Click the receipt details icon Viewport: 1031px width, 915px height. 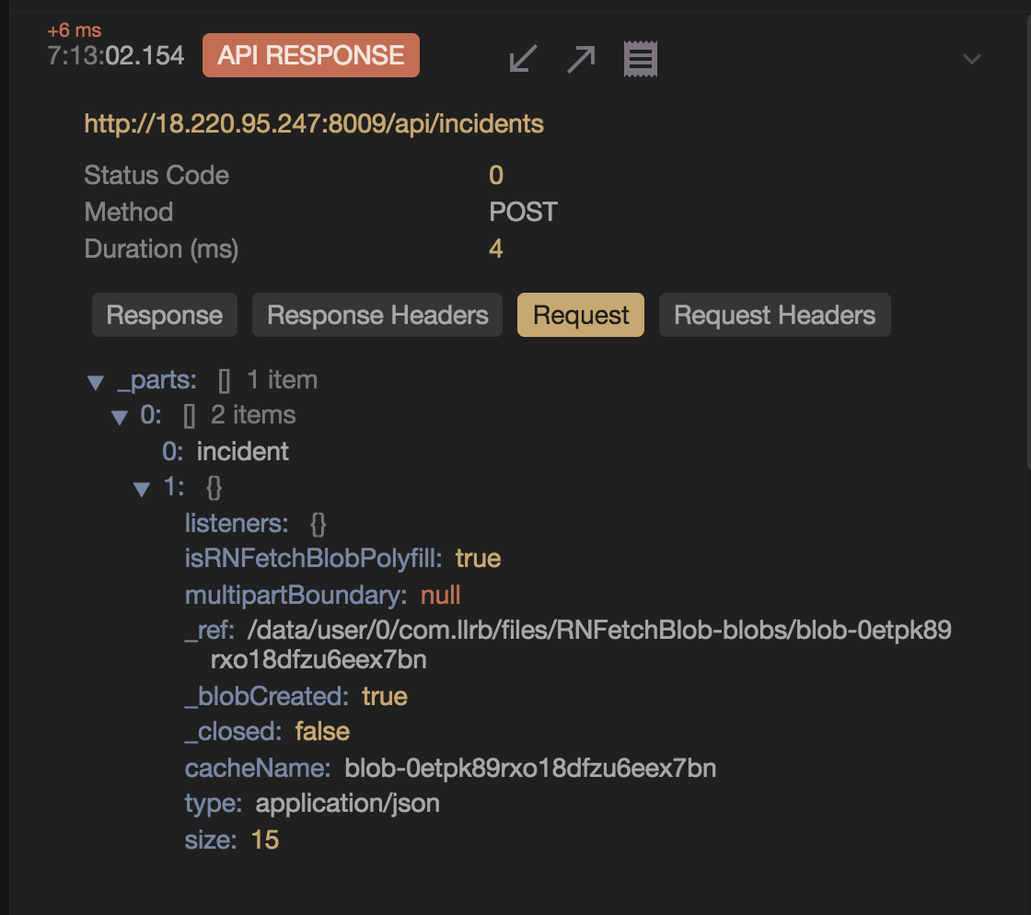click(640, 59)
